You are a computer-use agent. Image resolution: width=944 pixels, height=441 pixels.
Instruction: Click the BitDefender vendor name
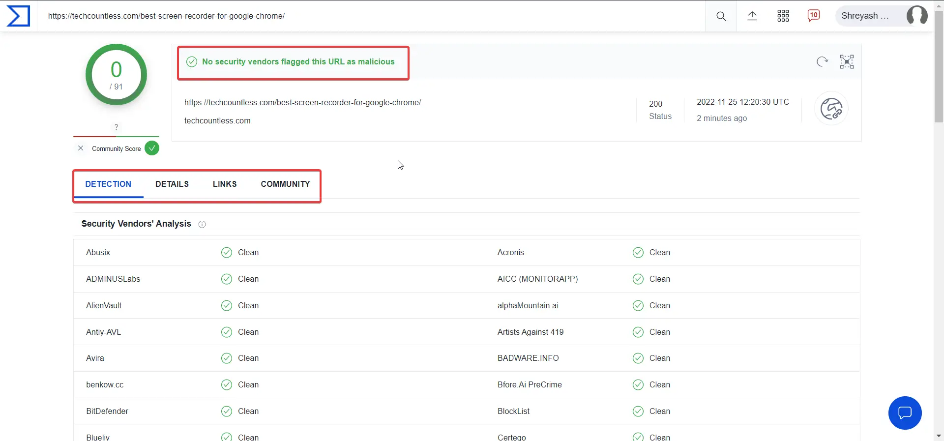(x=107, y=411)
